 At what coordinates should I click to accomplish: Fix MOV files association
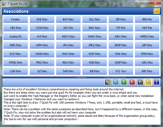tap(68, 36)
